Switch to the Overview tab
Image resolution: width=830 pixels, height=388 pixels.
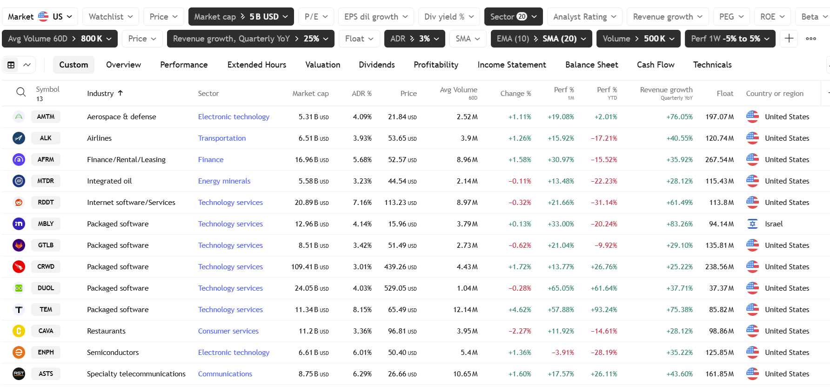pyautogui.click(x=123, y=65)
